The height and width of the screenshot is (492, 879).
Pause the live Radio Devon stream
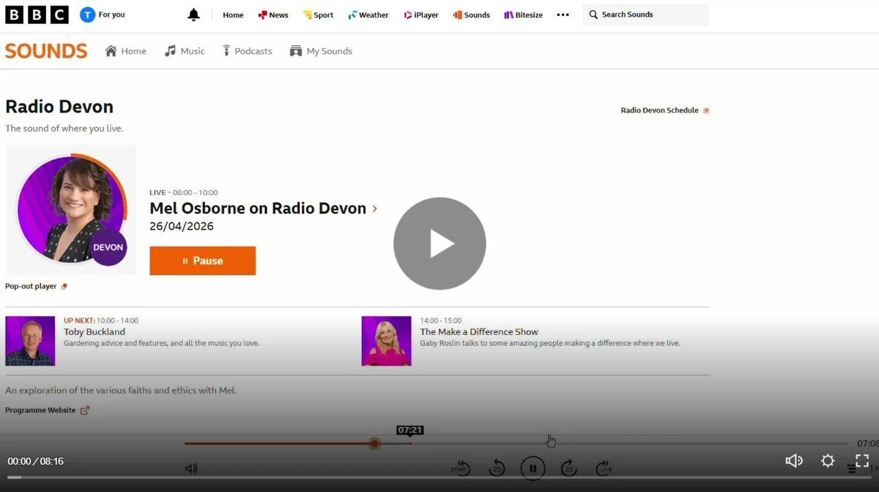pos(202,261)
